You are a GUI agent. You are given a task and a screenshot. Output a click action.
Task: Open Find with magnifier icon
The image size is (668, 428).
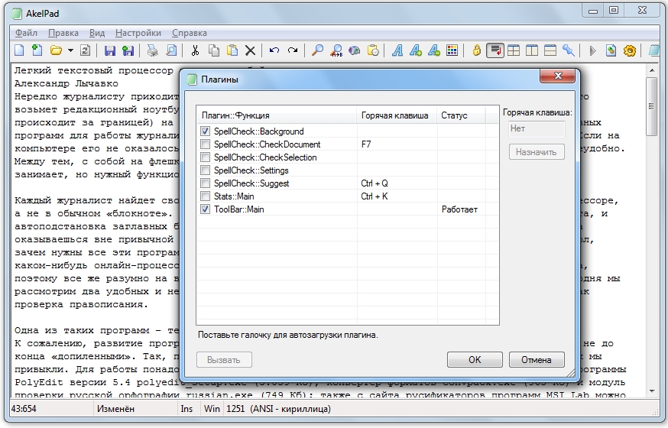317,50
